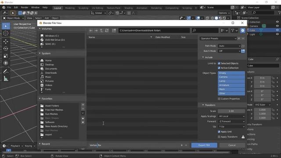
Task: Select the Scale tool in viewport toolbar
Action: pos(6,56)
